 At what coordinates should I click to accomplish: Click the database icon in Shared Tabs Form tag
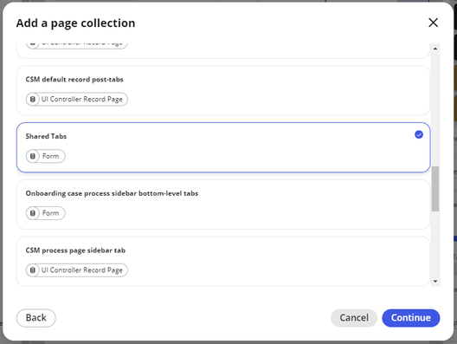point(33,156)
